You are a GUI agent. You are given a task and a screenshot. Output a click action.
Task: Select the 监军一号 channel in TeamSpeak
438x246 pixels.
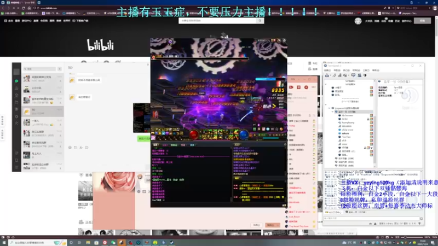[x=353, y=112]
